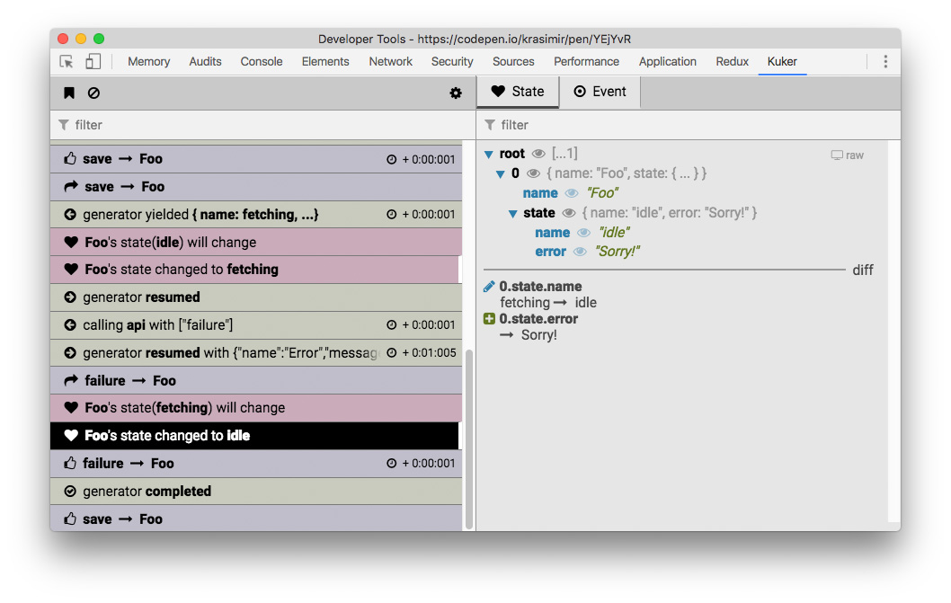Click the heart icon on 'Foo's state(idle) will change'

71,242
